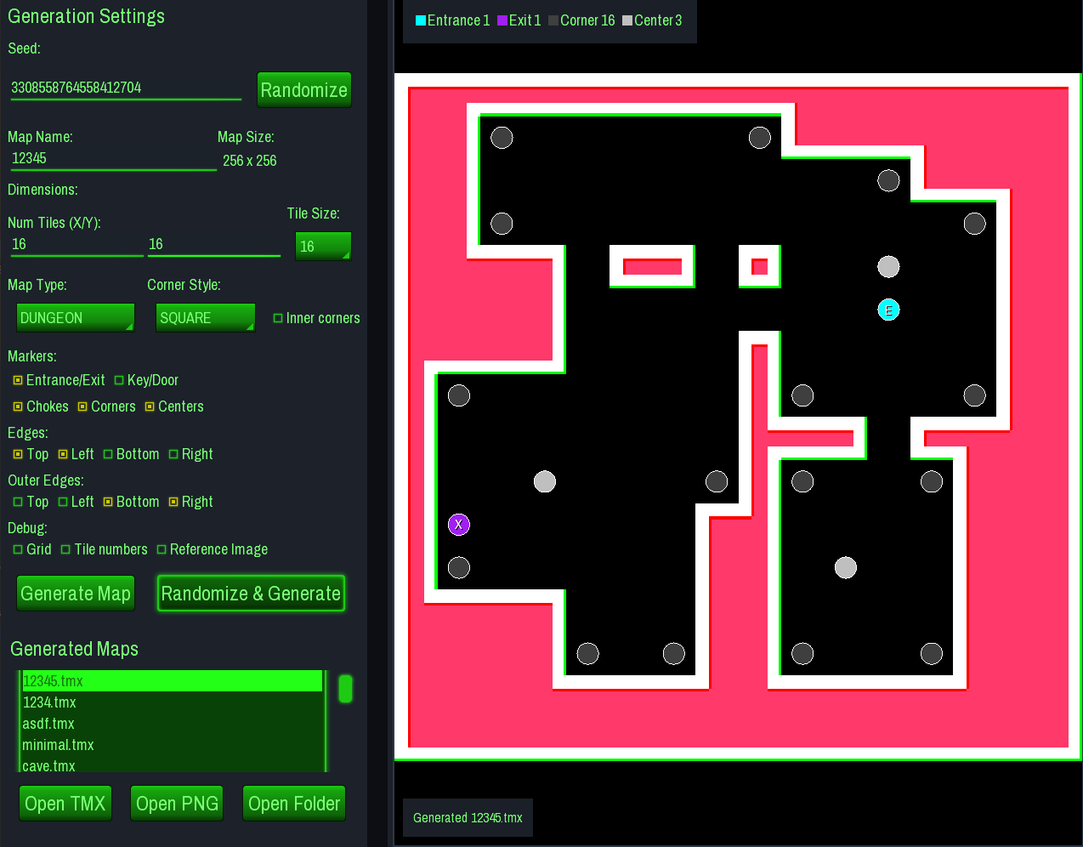
Task: Select minimal.tmx in Generated Maps list
Action: coord(173,745)
